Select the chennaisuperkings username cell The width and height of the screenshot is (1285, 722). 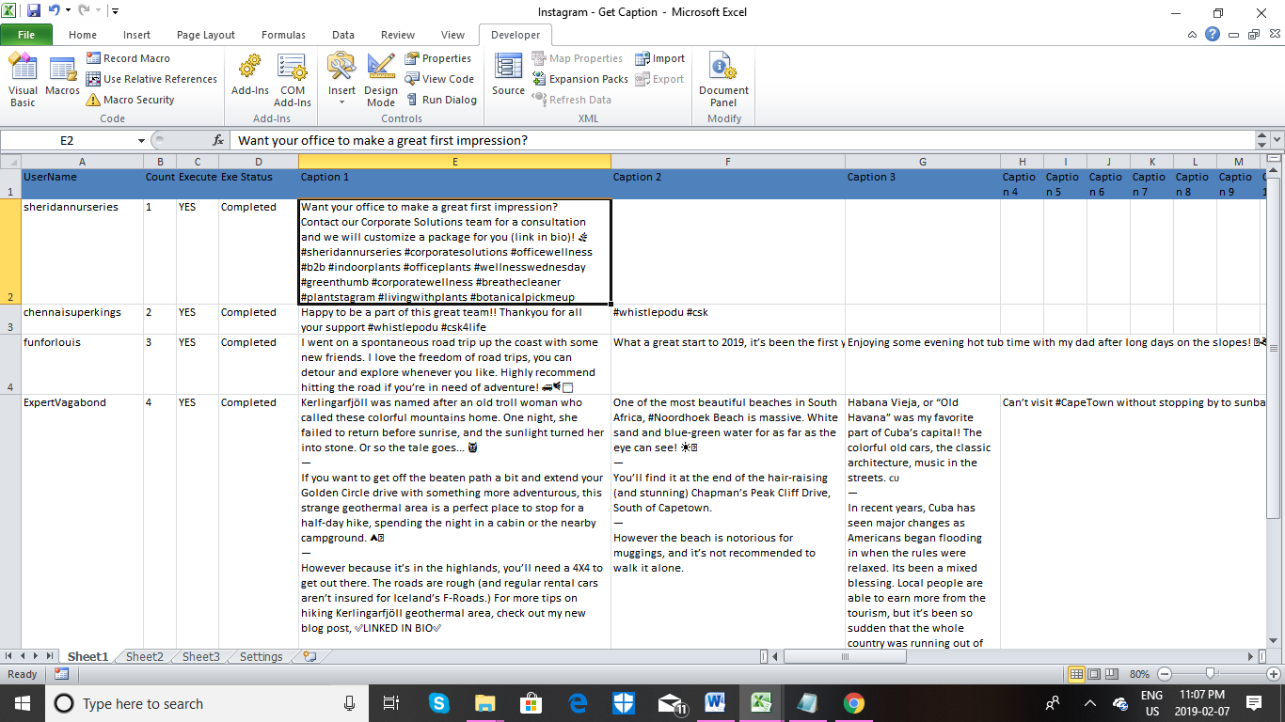click(82, 320)
